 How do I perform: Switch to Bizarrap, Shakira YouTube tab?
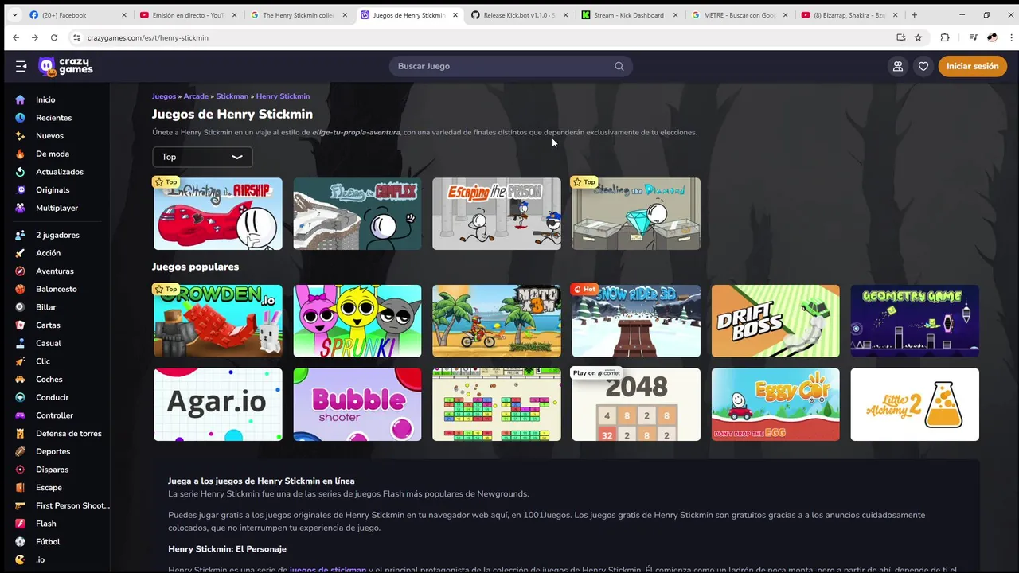click(849, 15)
